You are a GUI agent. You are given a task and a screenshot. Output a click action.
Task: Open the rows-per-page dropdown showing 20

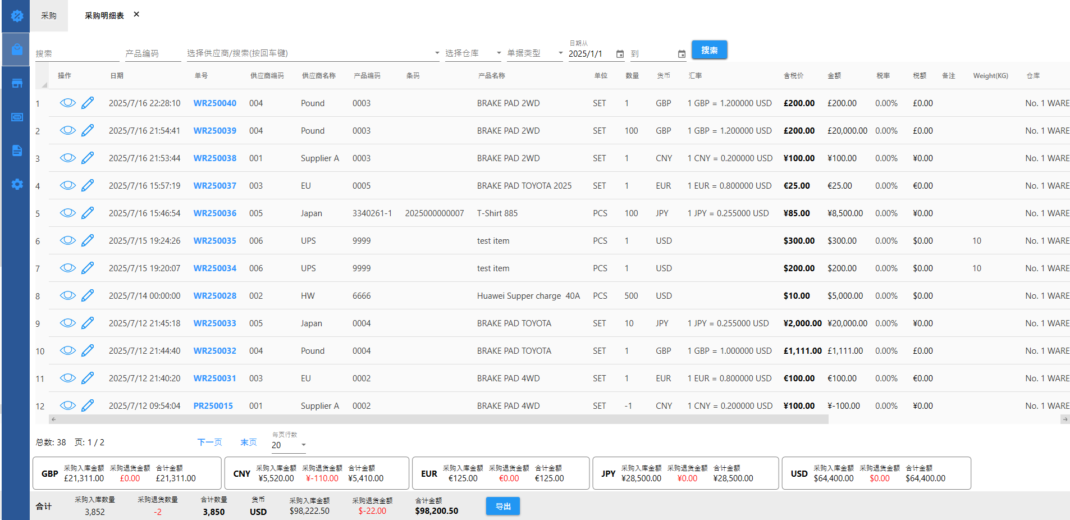click(x=303, y=445)
